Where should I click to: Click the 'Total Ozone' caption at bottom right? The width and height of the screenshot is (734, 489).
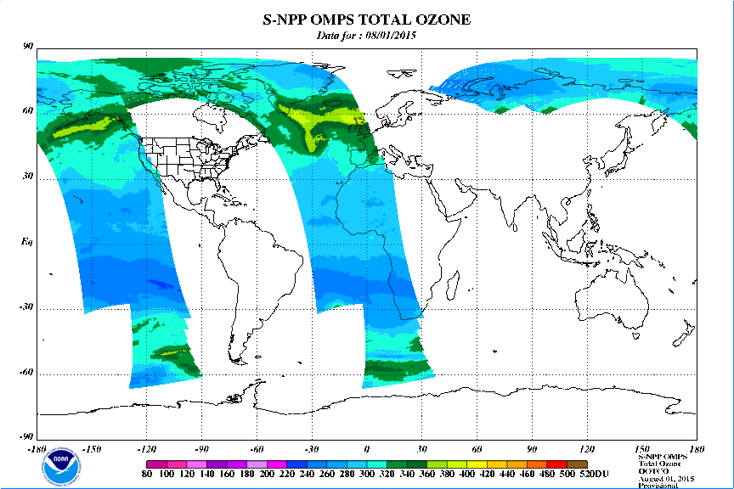(660, 464)
